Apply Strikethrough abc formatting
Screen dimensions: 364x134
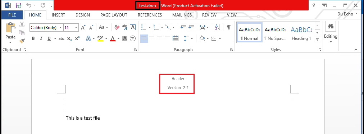coord(62,38)
